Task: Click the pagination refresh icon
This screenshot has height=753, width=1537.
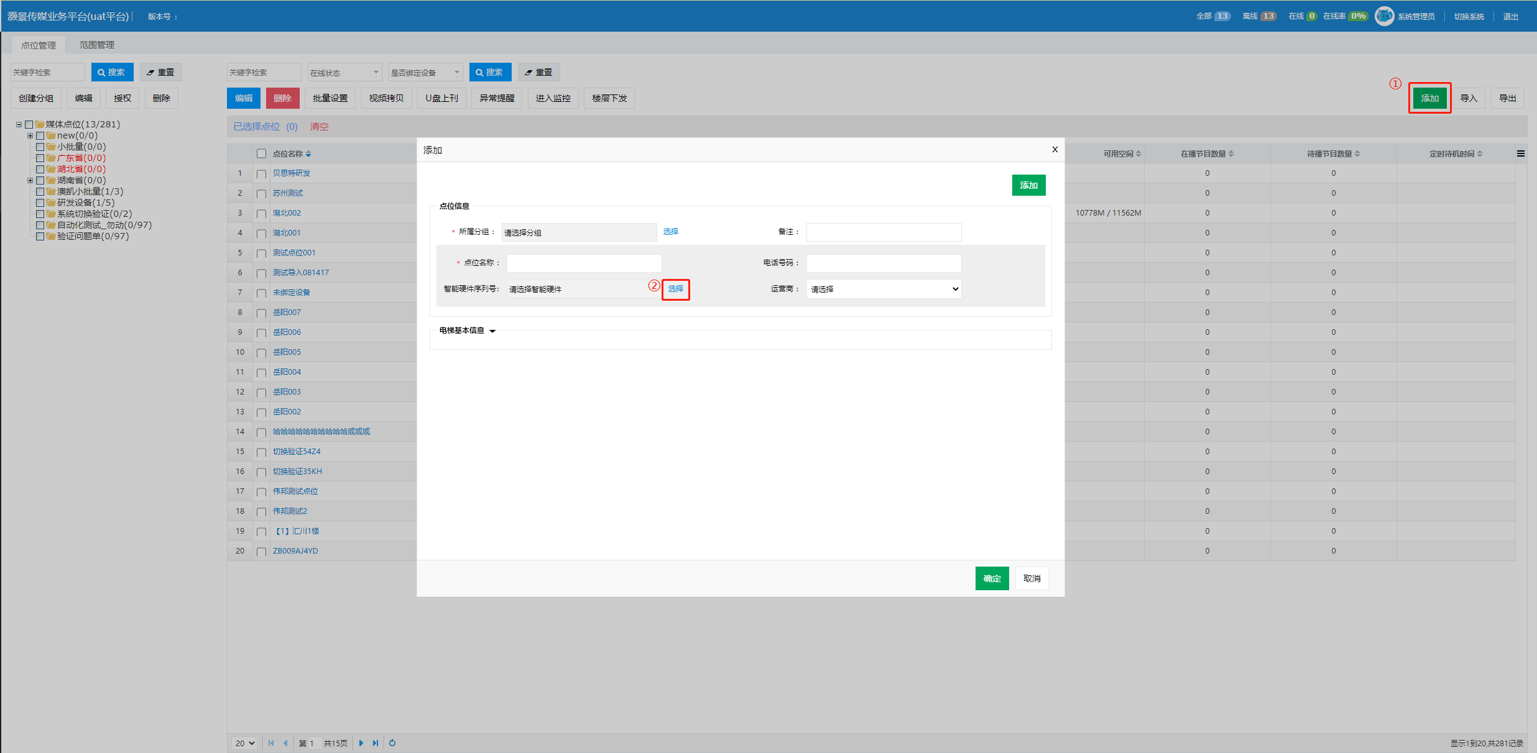Action: tap(392, 742)
